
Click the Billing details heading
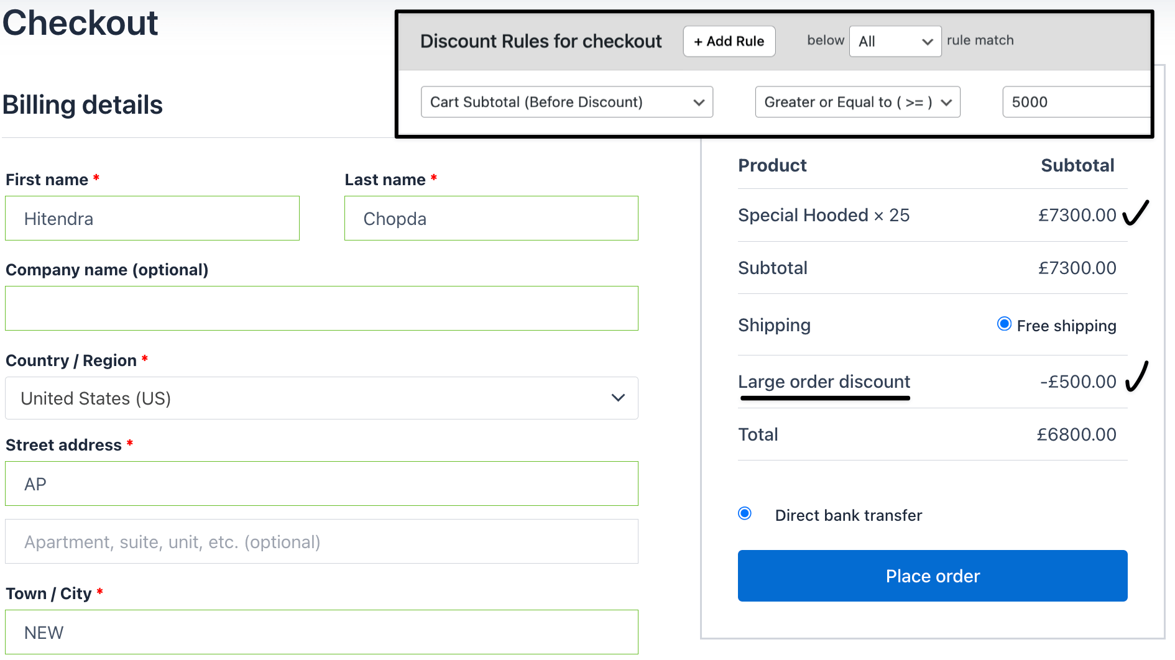pyautogui.click(x=83, y=104)
